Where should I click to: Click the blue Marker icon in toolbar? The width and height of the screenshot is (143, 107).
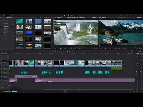pyautogui.click(x=79, y=51)
